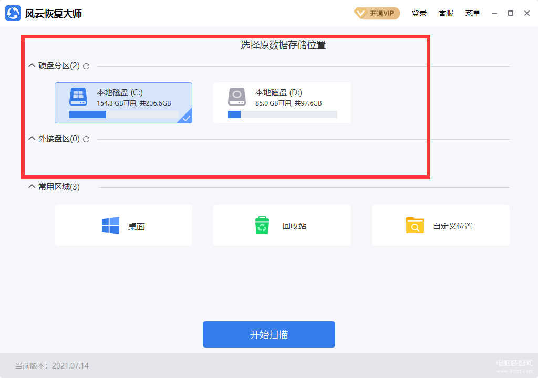Click the 自定义位置 folder search icon
Viewport: 538px width, 378px height.
pyautogui.click(x=415, y=225)
